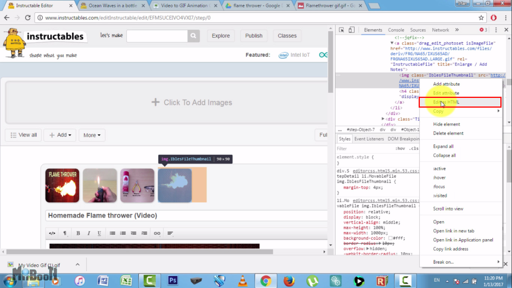Image resolution: width=512 pixels, height=288 pixels.
Task: Show hidden system tray icons
Action: [x=448, y=280]
